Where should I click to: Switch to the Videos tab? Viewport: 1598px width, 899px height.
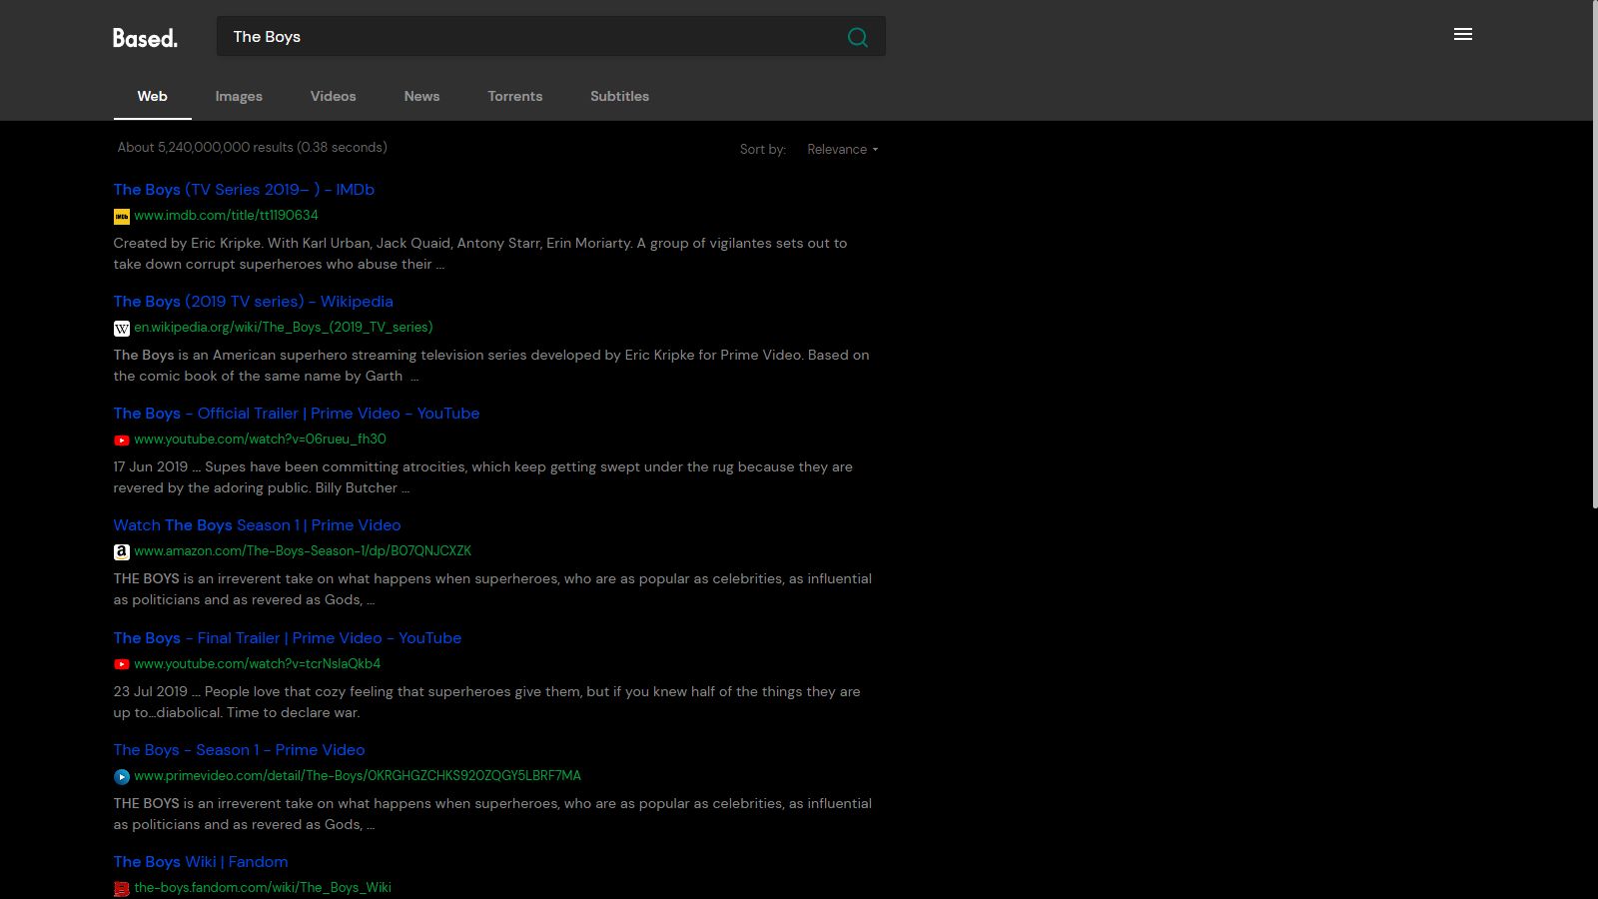point(333,96)
